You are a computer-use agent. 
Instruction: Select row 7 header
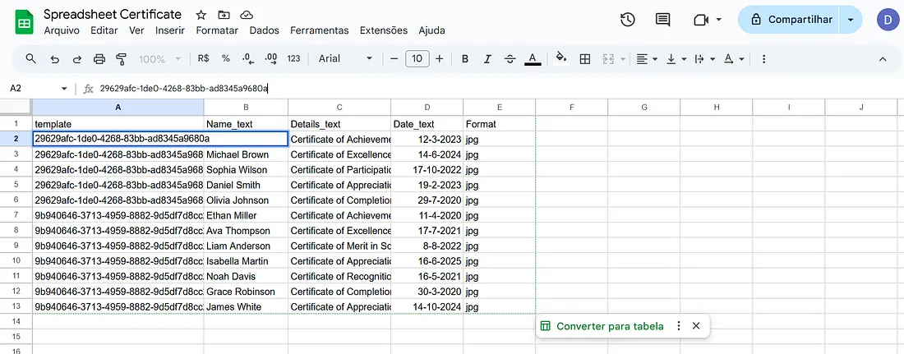click(16, 215)
